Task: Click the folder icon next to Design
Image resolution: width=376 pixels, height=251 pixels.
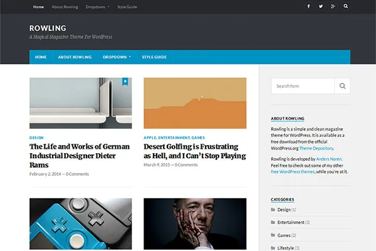Action: click(273, 210)
